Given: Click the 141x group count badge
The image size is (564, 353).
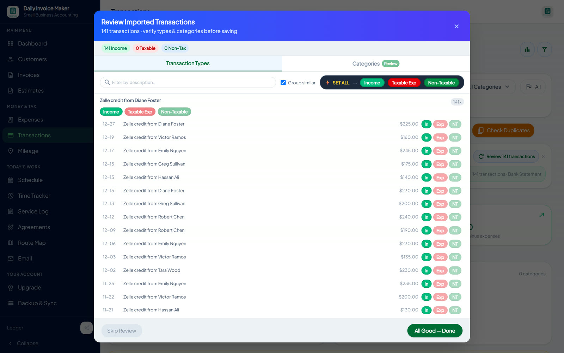Looking at the screenshot, I should [457, 102].
